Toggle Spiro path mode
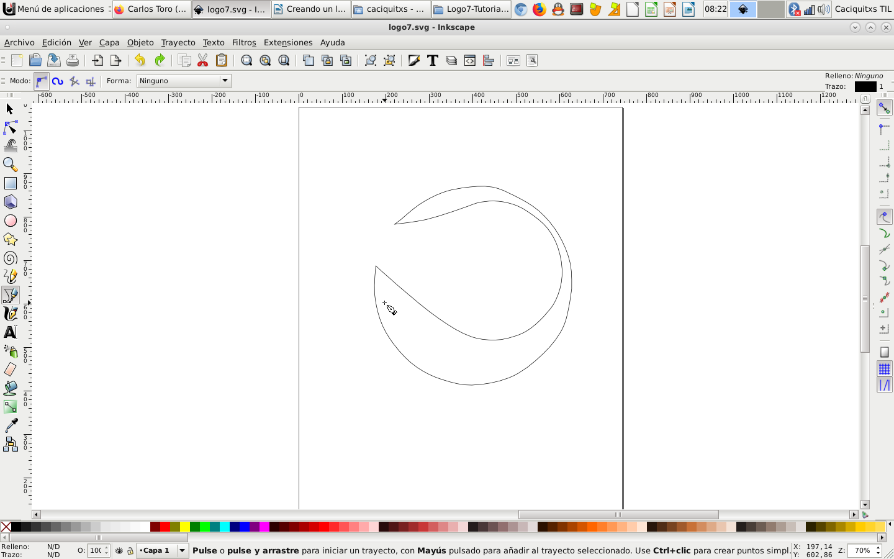The image size is (894, 559). pyautogui.click(x=58, y=81)
